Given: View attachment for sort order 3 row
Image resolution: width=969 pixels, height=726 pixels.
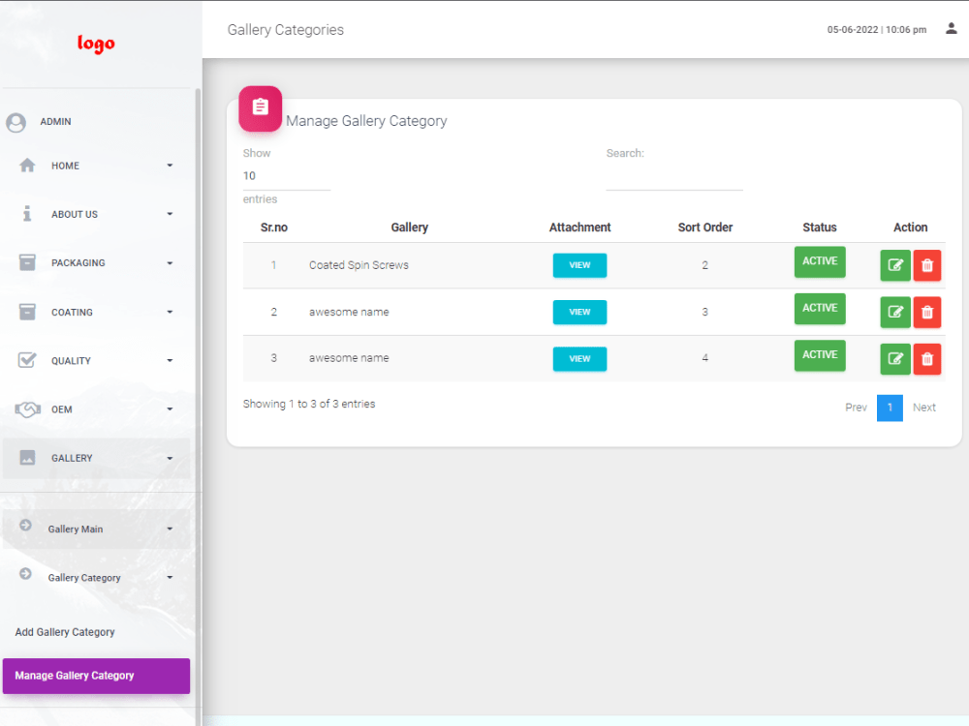Looking at the screenshot, I should (x=579, y=313).
